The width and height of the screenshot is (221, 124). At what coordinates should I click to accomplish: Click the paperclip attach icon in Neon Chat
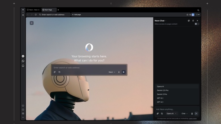click(158, 114)
